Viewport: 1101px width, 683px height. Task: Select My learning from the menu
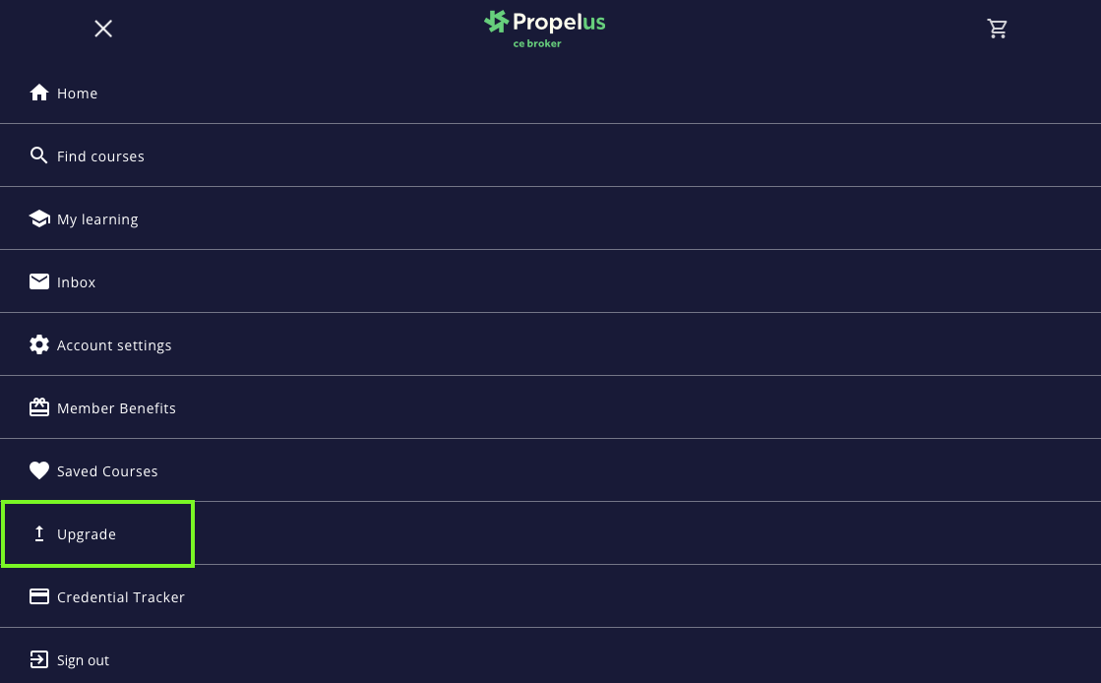pyautogui.click(x=97, y=219)
